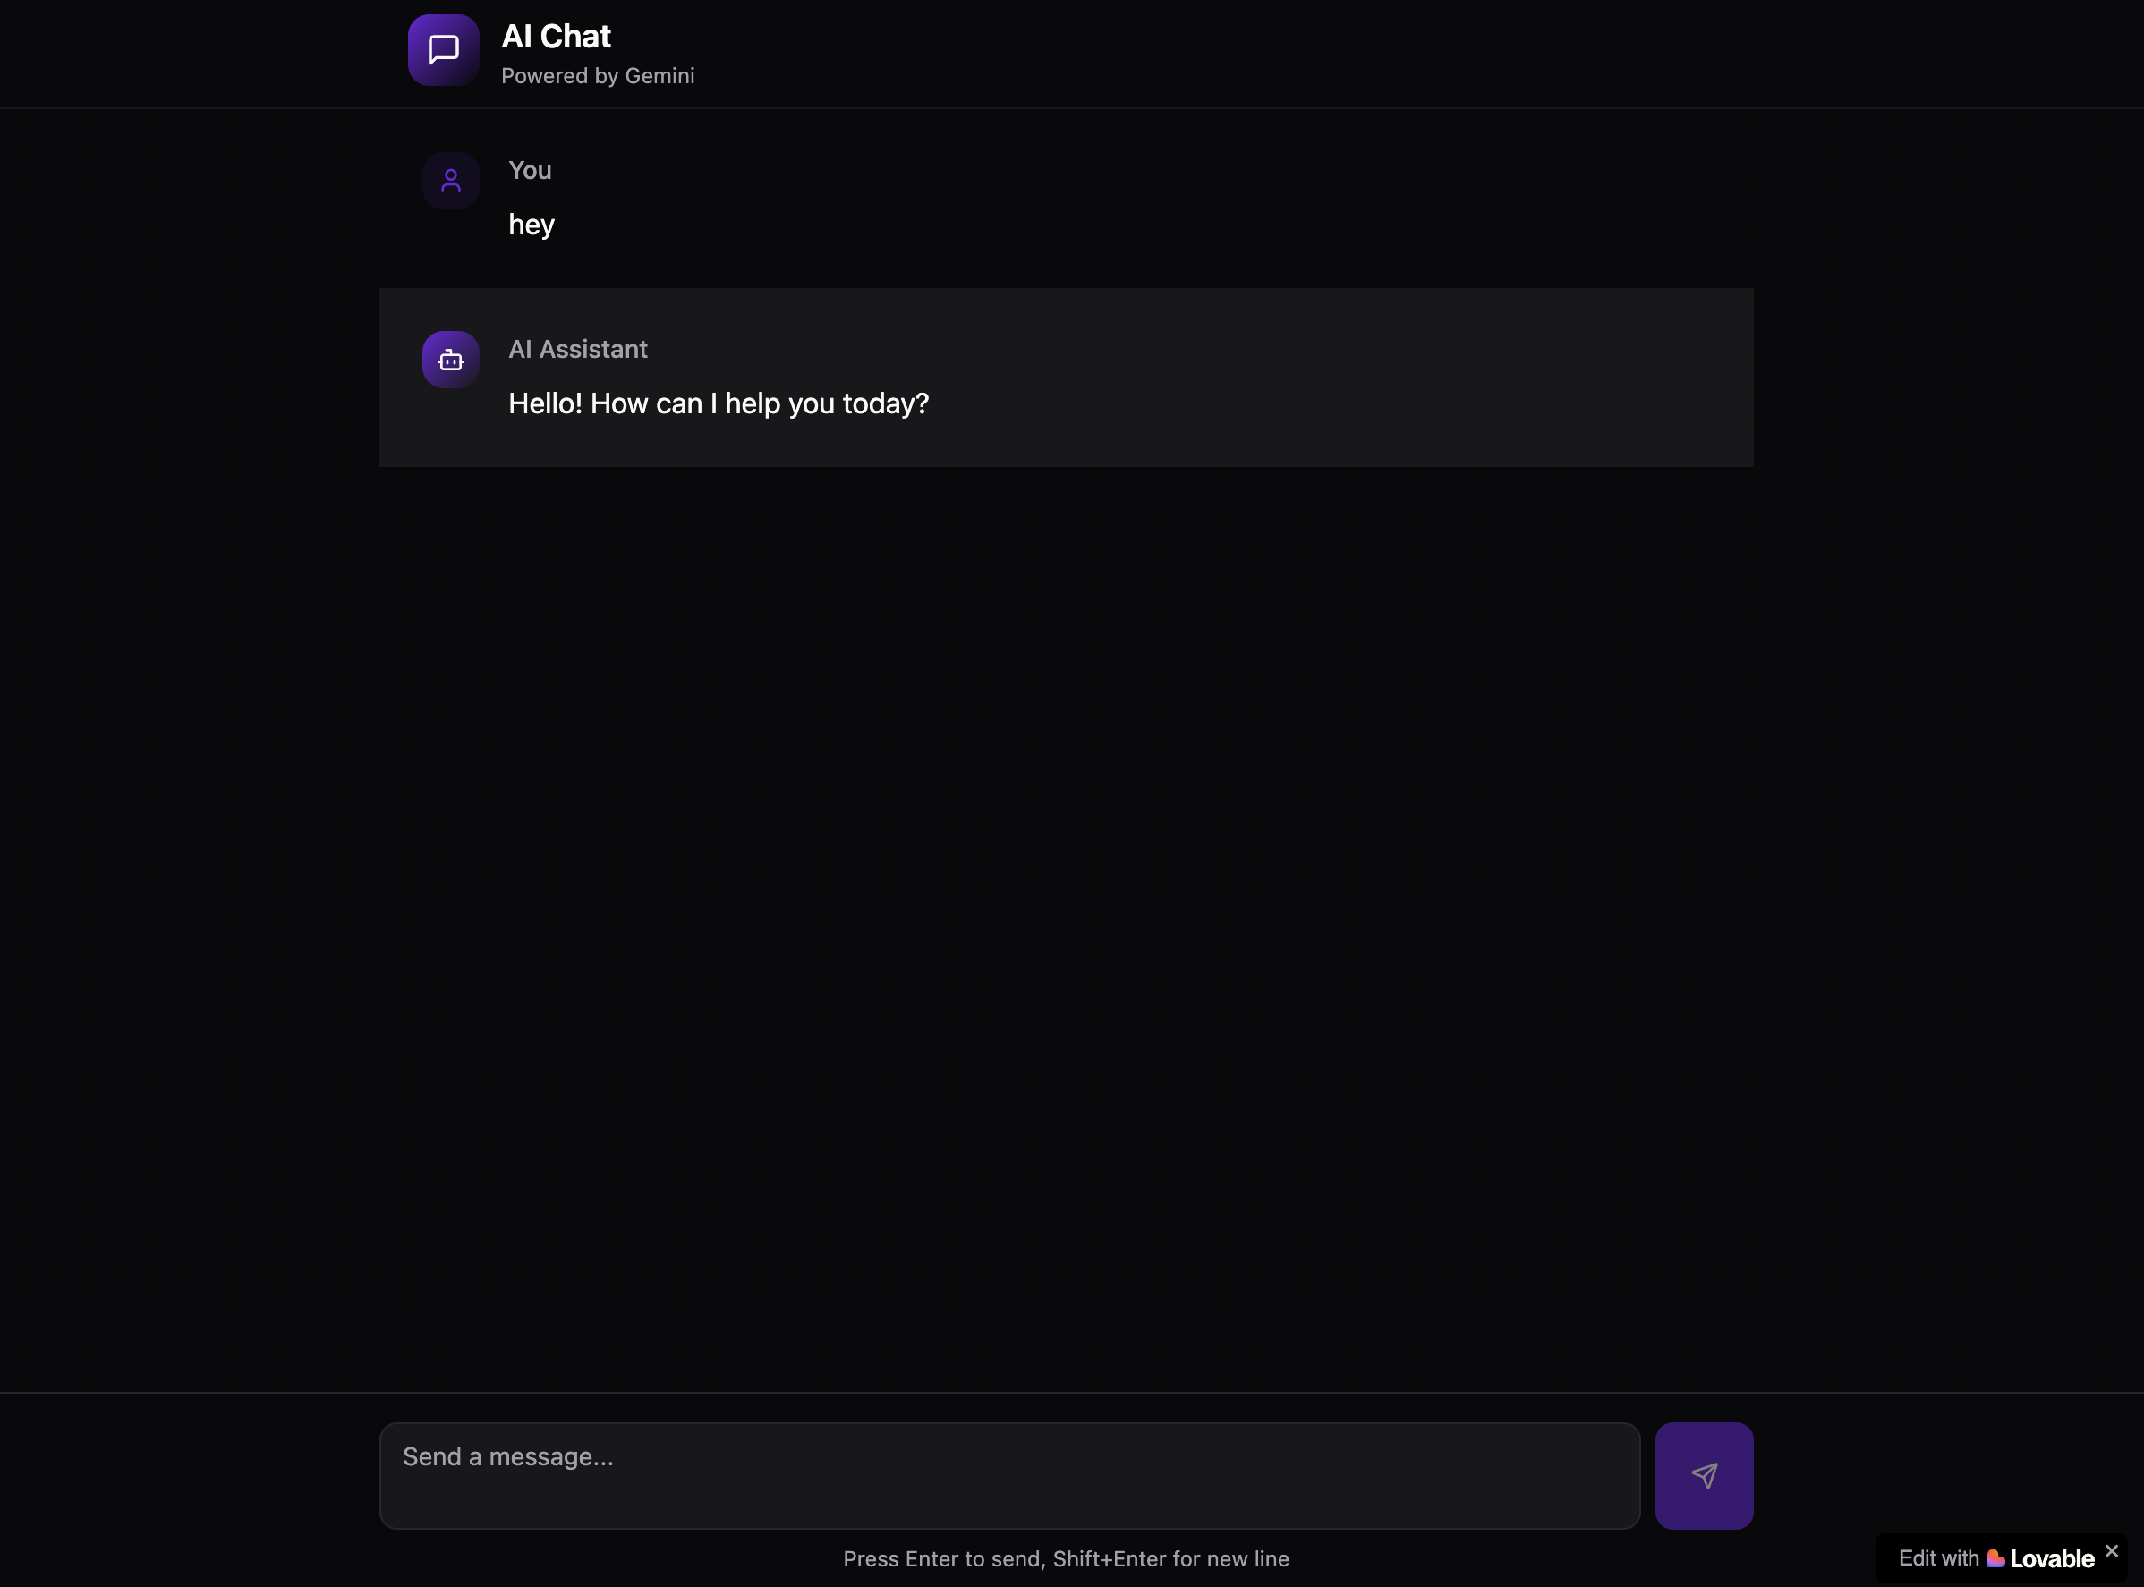
Task: Click the AI Chat speech-bubble logo icon
Action: [443, 50]
